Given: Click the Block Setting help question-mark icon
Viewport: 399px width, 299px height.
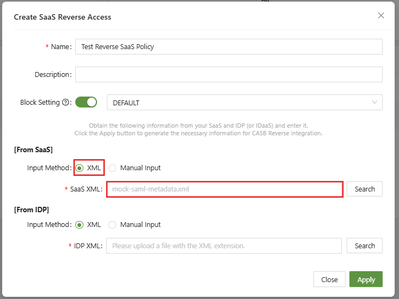Looking at the screenshot, I should coord(66,103).
